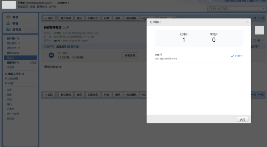This screenshot has height=147, width=267.
Task: Expand 我的文件夹 tree node
Action: pos(5,74)
